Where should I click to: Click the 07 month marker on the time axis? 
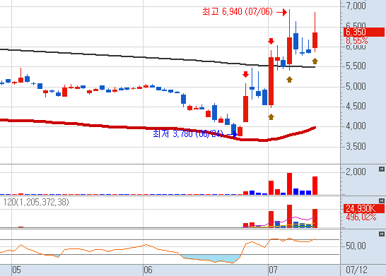point(273,270)
